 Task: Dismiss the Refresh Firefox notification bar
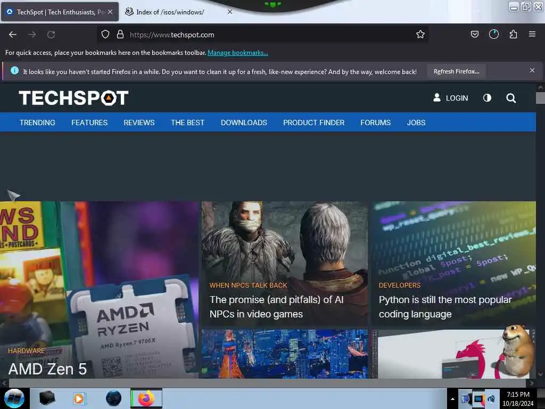point(532,71)
